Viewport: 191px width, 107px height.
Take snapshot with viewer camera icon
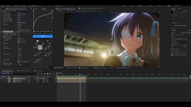[x=80, y=68]
